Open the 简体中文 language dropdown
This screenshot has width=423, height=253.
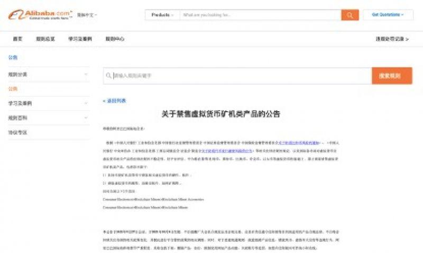tap(87, 15)
